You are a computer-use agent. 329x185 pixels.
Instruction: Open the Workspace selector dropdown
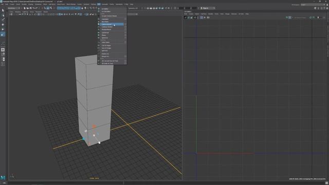313,5
